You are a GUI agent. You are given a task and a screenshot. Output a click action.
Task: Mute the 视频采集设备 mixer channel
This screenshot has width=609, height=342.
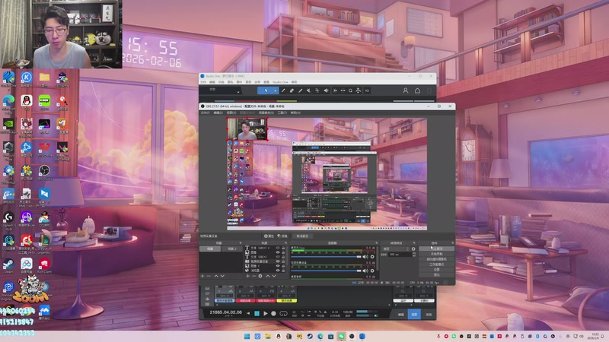[x=365, y=271]
